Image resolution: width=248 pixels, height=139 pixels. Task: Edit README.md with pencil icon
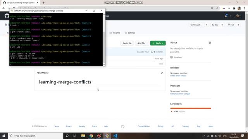pyautogui.click(x=162, y=73)
